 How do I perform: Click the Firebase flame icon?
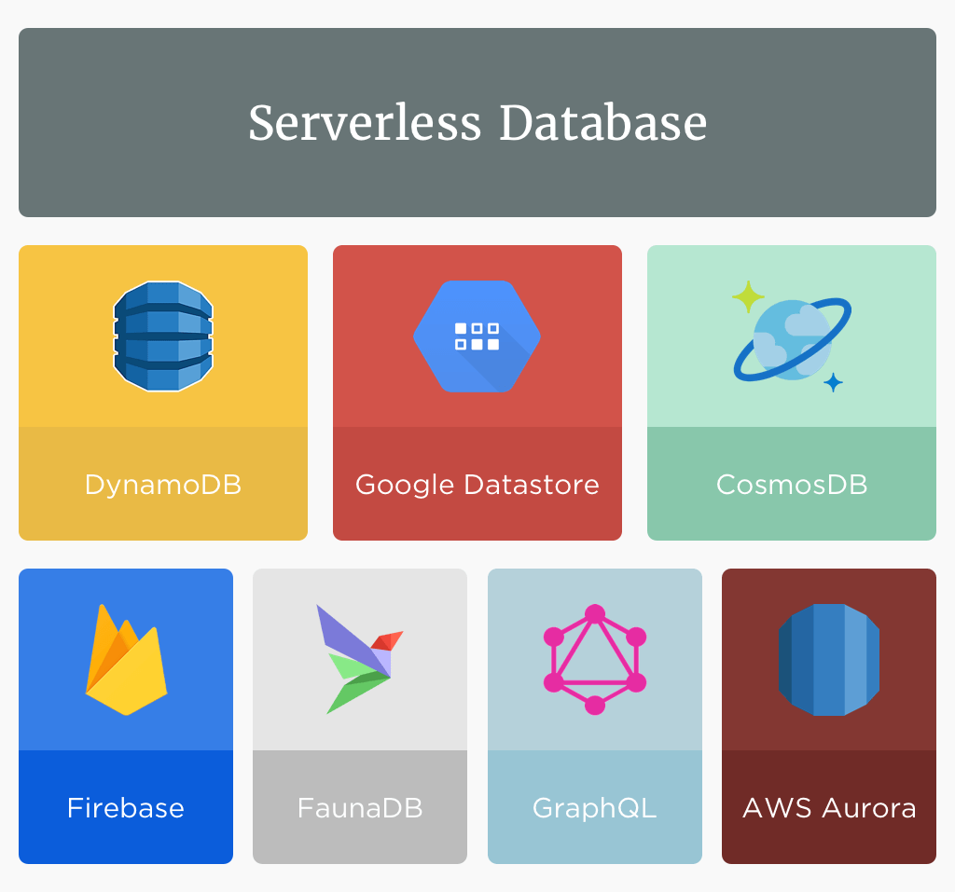click(126, 659)
